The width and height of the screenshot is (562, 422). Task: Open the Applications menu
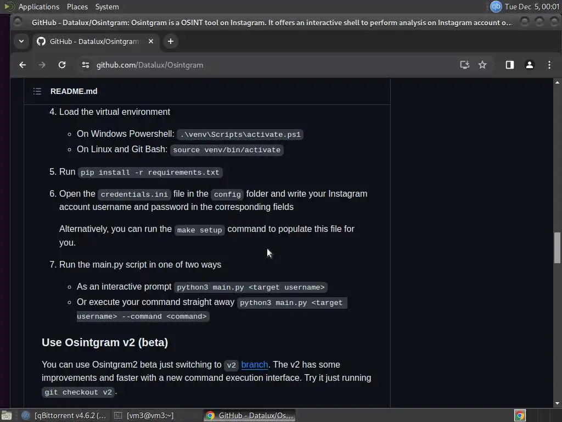coord(39,7)
